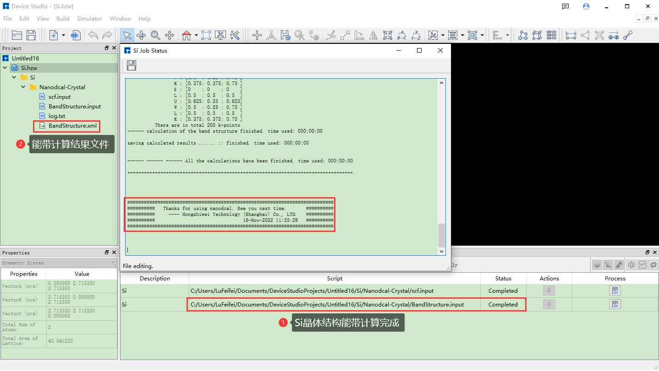Click the settings gear in job manager
The height and width of the screenshot is (371, 659).
[632, 264]
